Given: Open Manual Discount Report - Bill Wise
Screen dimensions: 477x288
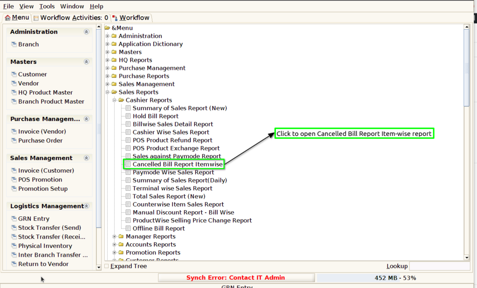Looking at the screenshot, I should tap(184, 212).
